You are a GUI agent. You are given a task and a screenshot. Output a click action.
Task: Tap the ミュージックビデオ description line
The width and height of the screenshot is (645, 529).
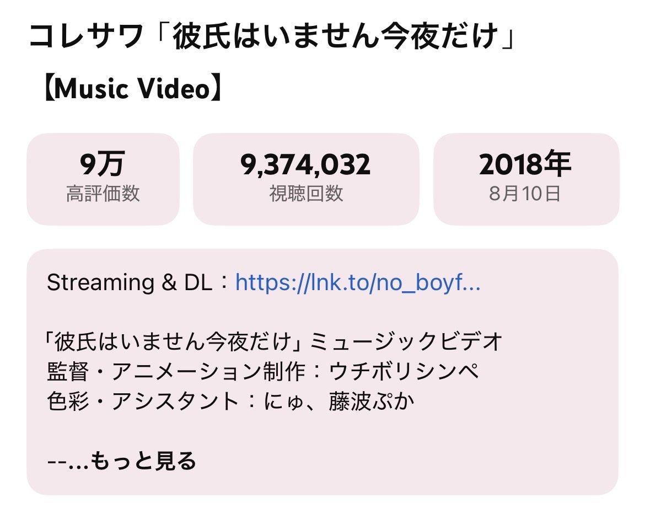(x=273, y=341)
